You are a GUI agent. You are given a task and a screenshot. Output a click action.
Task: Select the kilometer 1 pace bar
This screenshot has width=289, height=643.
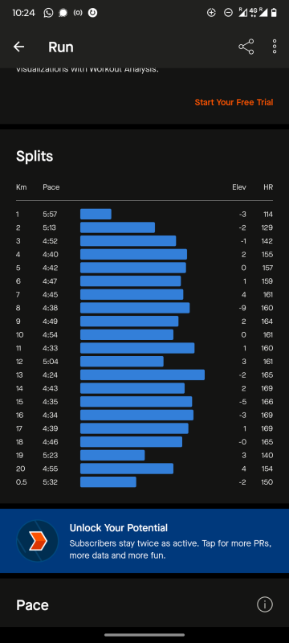pos(96,214)
